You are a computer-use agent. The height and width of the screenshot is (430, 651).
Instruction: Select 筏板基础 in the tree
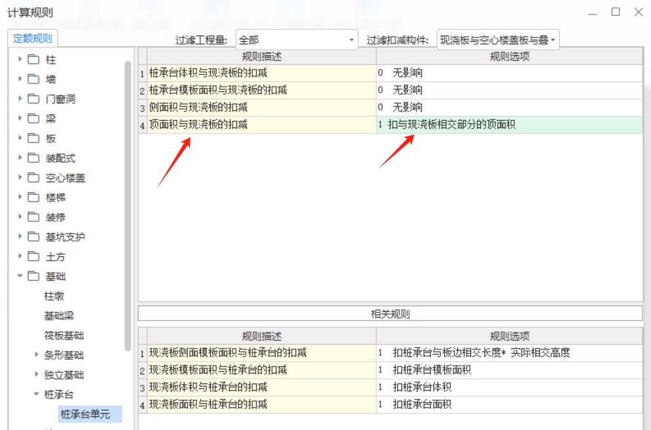[64, 335]
